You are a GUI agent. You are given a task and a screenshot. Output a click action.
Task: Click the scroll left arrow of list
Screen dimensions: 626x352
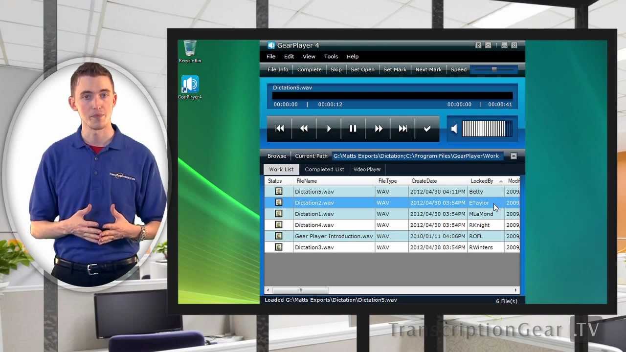(268, 290)
